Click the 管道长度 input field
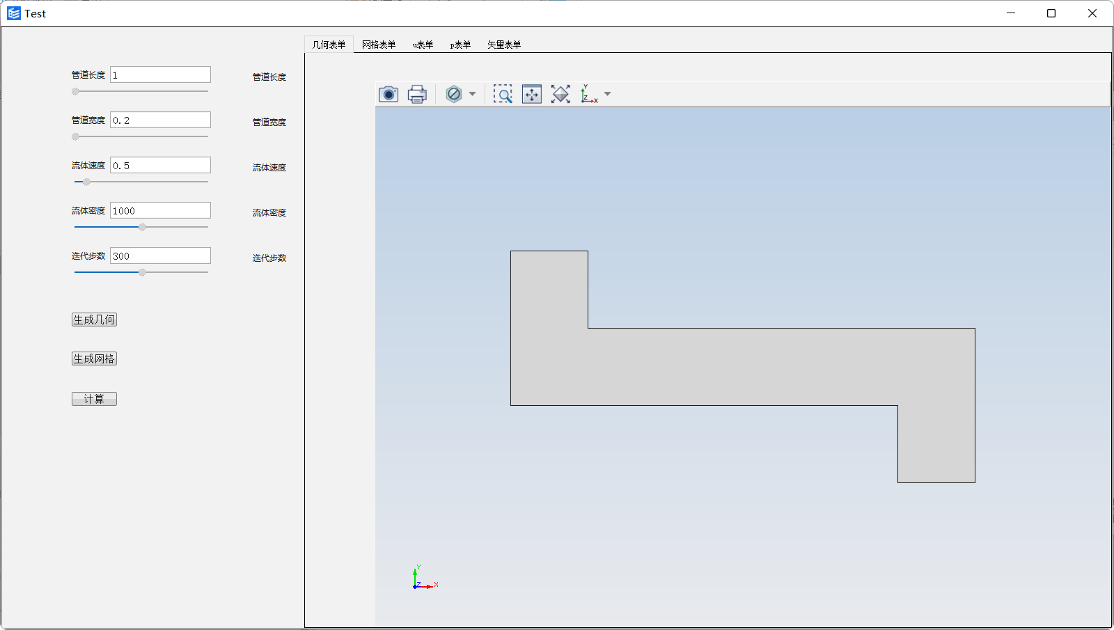The image size is (1114, 630). tap(160, 74)
